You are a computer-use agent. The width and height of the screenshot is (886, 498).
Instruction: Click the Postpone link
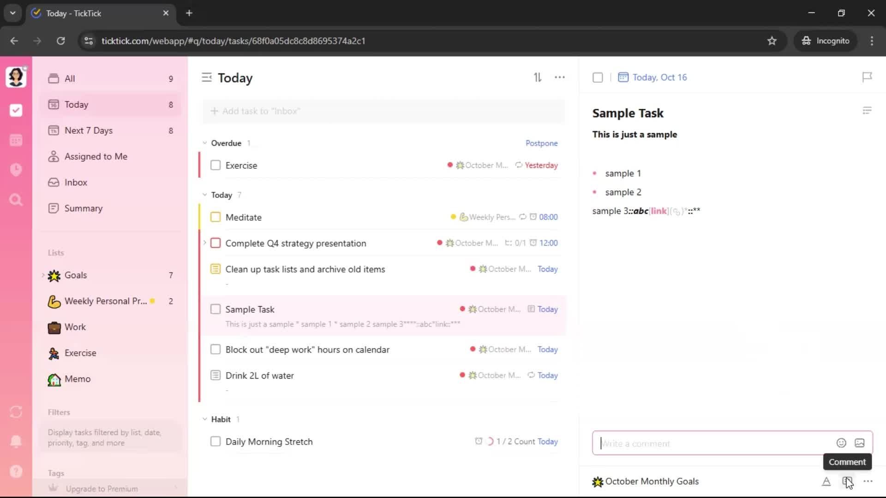pos(541,143)
